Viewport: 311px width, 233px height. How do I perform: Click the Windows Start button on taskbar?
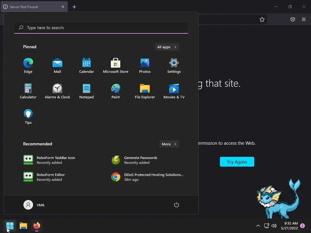10,226
